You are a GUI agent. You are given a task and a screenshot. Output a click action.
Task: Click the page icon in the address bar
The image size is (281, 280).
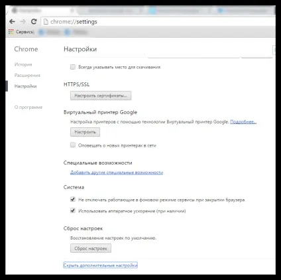click(x=46, y=22)
